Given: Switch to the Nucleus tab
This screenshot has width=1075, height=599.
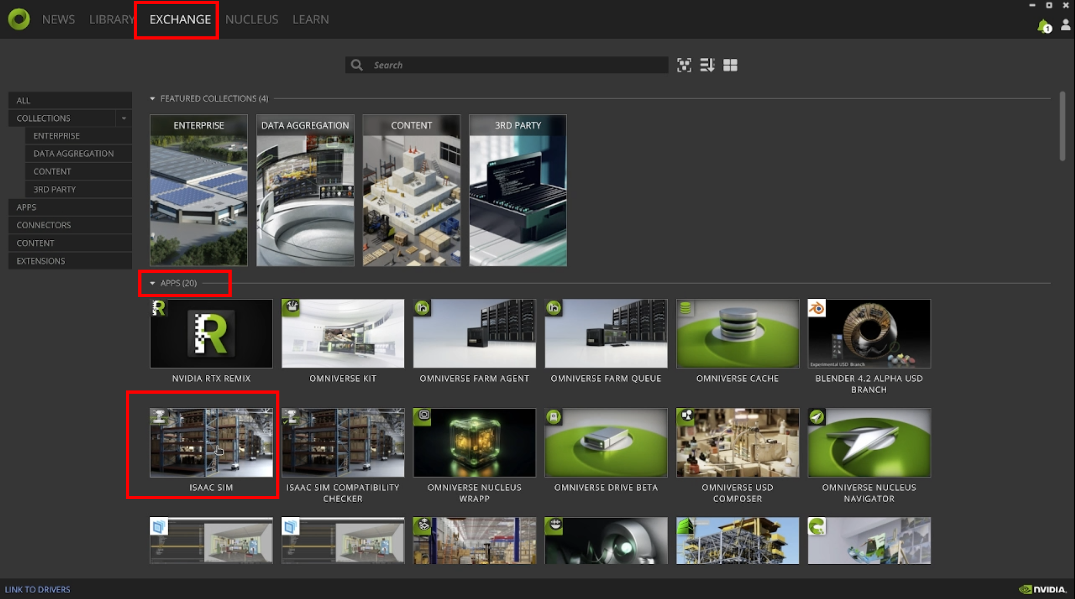Looking at the screenshot, I should (252, 20).
